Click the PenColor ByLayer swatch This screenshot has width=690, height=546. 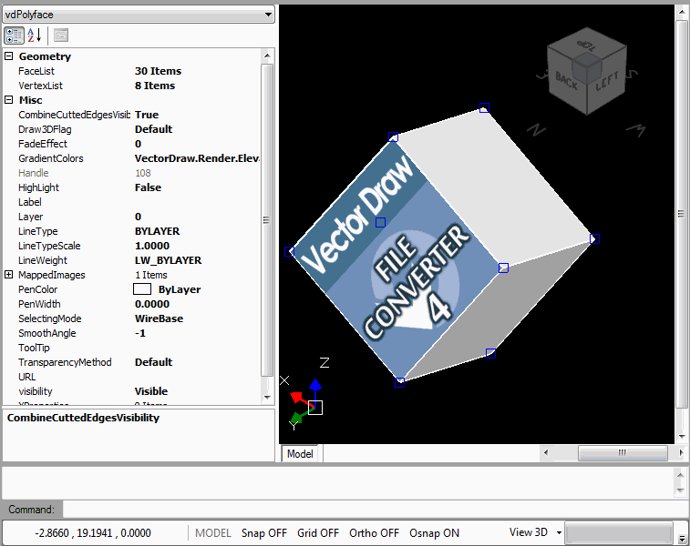click(142, 289)
